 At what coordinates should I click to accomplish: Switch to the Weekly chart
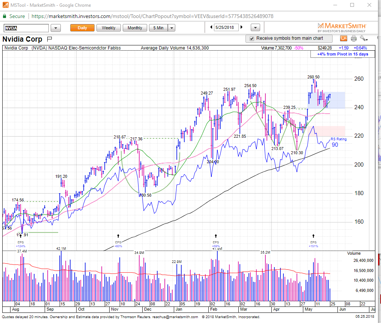coord(108,28)
